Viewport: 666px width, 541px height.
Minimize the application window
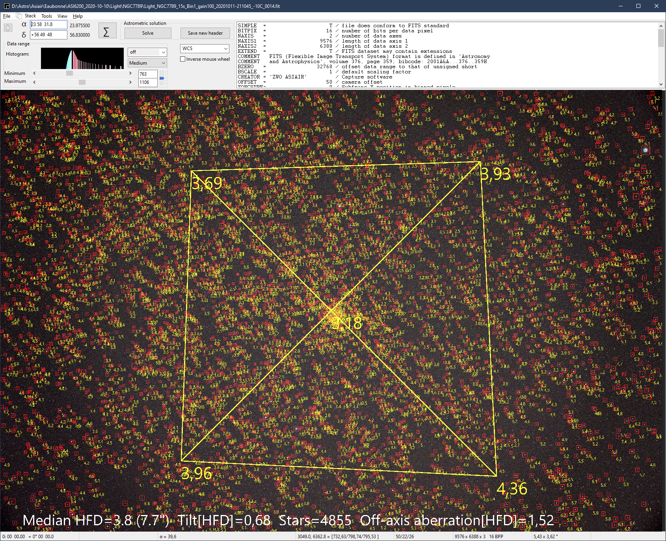point(620,6)
